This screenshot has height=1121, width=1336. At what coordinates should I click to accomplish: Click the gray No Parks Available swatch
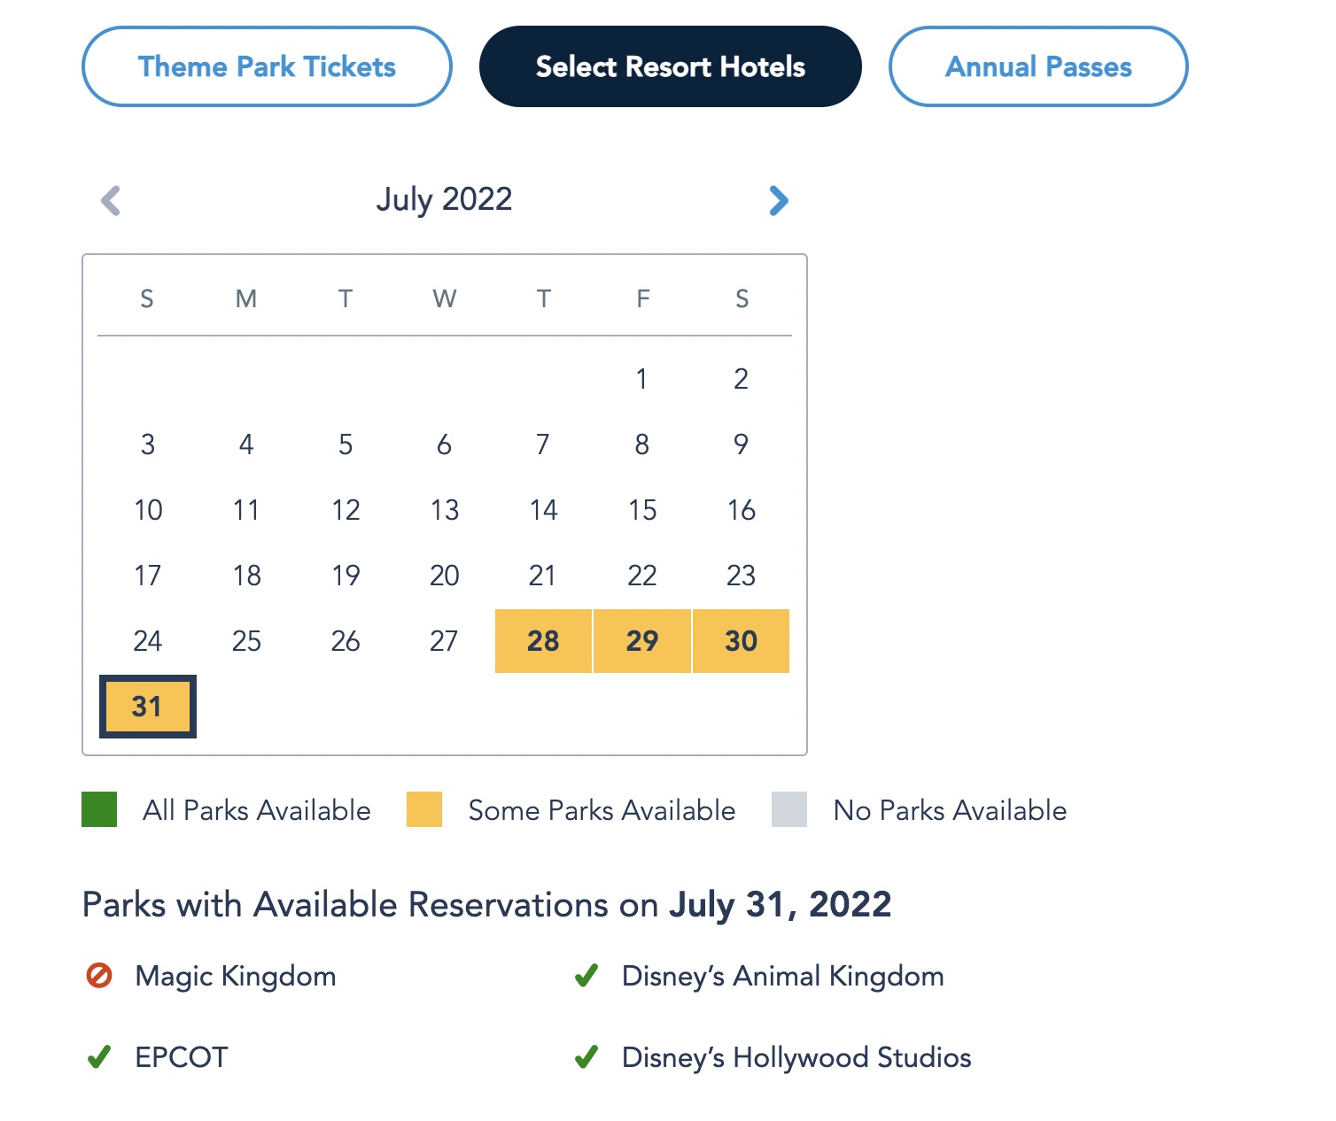(789, 809)
